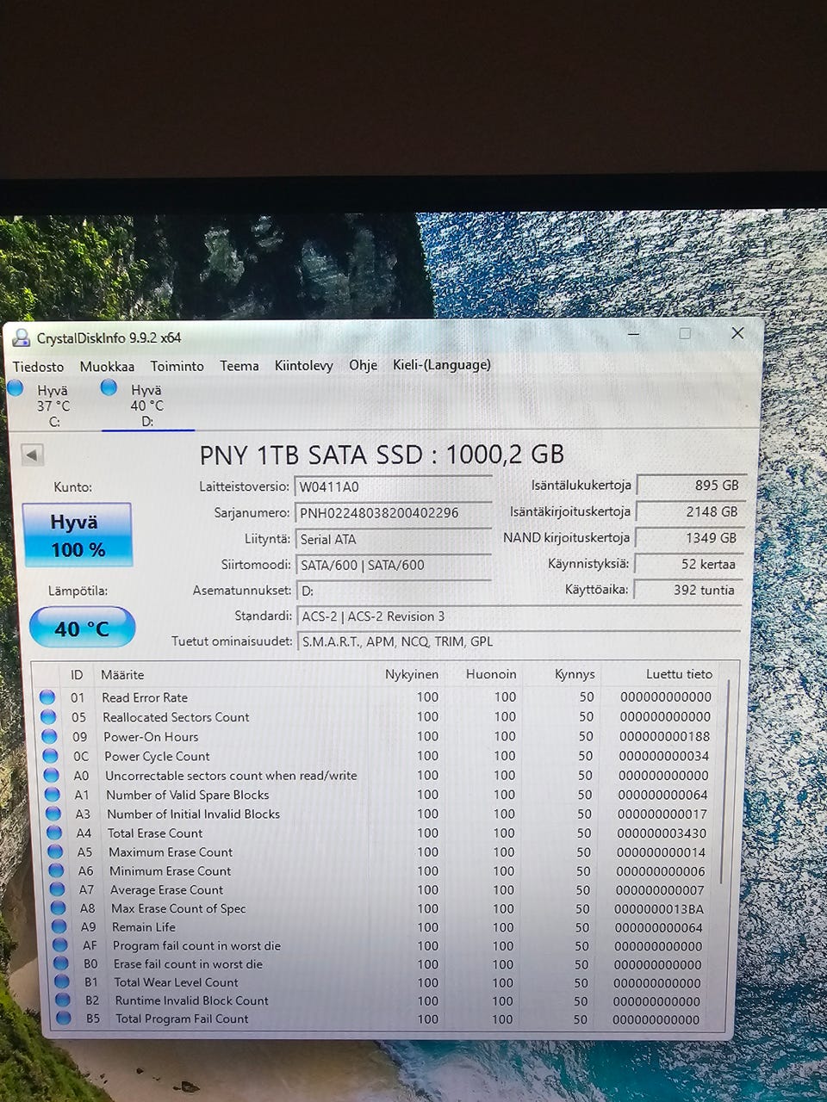
Task: Click the Käynnistyksiä value 52 kertaa
Action: 687,564
